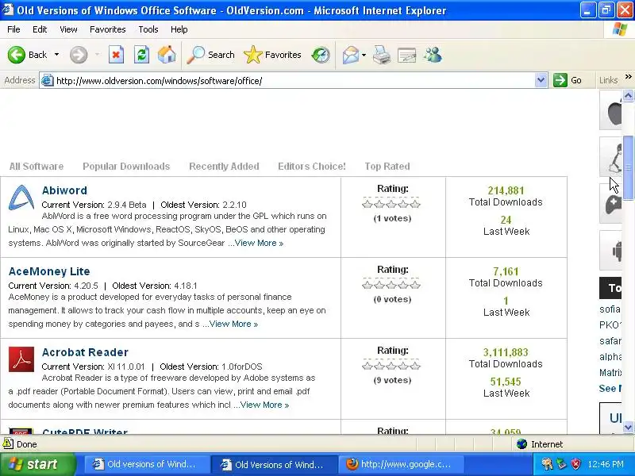Expand the Links toolbar chevron
635x476 pixels.
tap(628, 76)
